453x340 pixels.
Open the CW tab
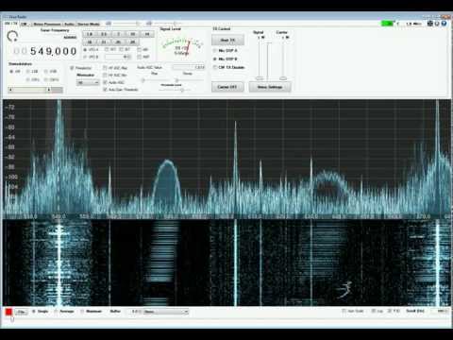25,24
